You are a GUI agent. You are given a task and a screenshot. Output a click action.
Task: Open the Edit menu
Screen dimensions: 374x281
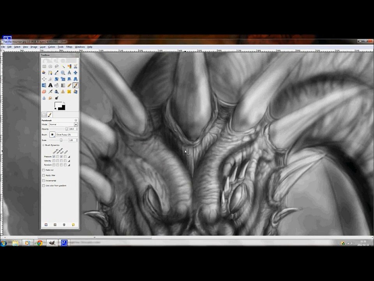click(x=9, y=47)
